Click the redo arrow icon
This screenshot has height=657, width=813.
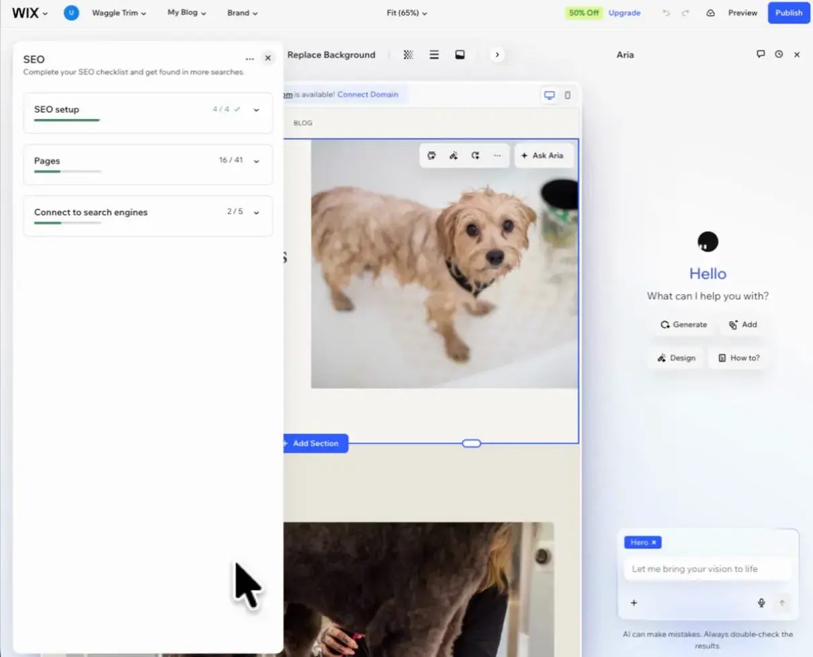coord(685,13)
